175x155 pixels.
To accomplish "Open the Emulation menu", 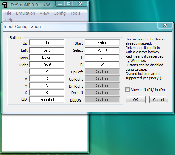I will (x=26, y=13).
